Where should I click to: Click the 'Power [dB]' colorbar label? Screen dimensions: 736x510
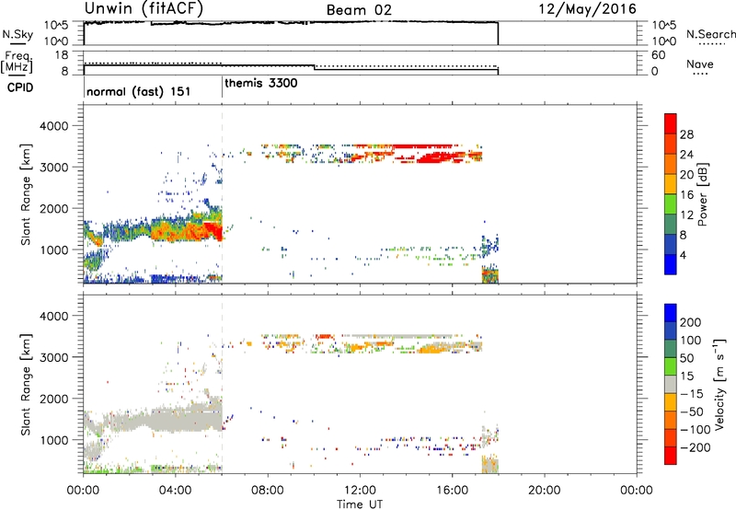(x=702, y=194)
